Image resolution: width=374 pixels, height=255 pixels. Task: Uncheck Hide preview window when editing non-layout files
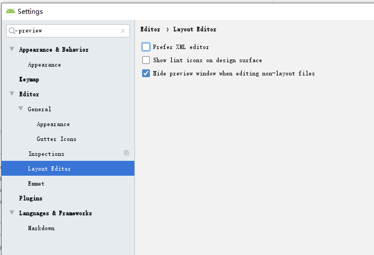coord(146,73)
